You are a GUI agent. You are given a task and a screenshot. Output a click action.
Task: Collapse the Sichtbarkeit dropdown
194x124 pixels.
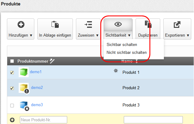pyautogui.click(x=118, y=29)
